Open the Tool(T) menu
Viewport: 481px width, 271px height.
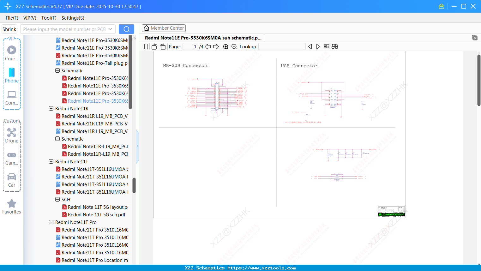(49, 18)
